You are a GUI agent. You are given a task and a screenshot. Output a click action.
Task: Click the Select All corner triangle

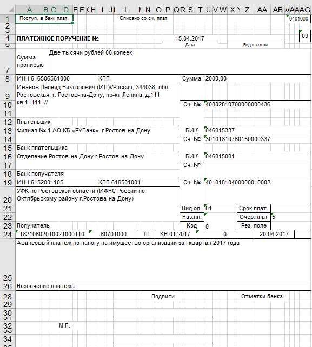point(11,10)
